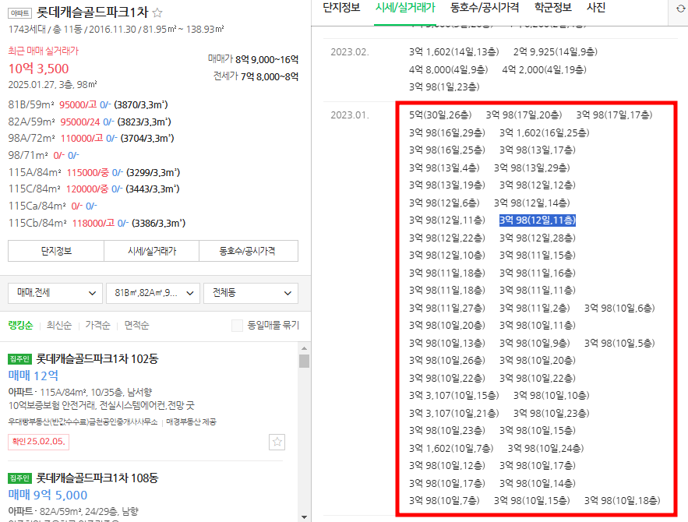Image resolution: width=688 pixels, height=522 pixels.
Task: Select the 98A/72m² area row
Action: point(91,138)
